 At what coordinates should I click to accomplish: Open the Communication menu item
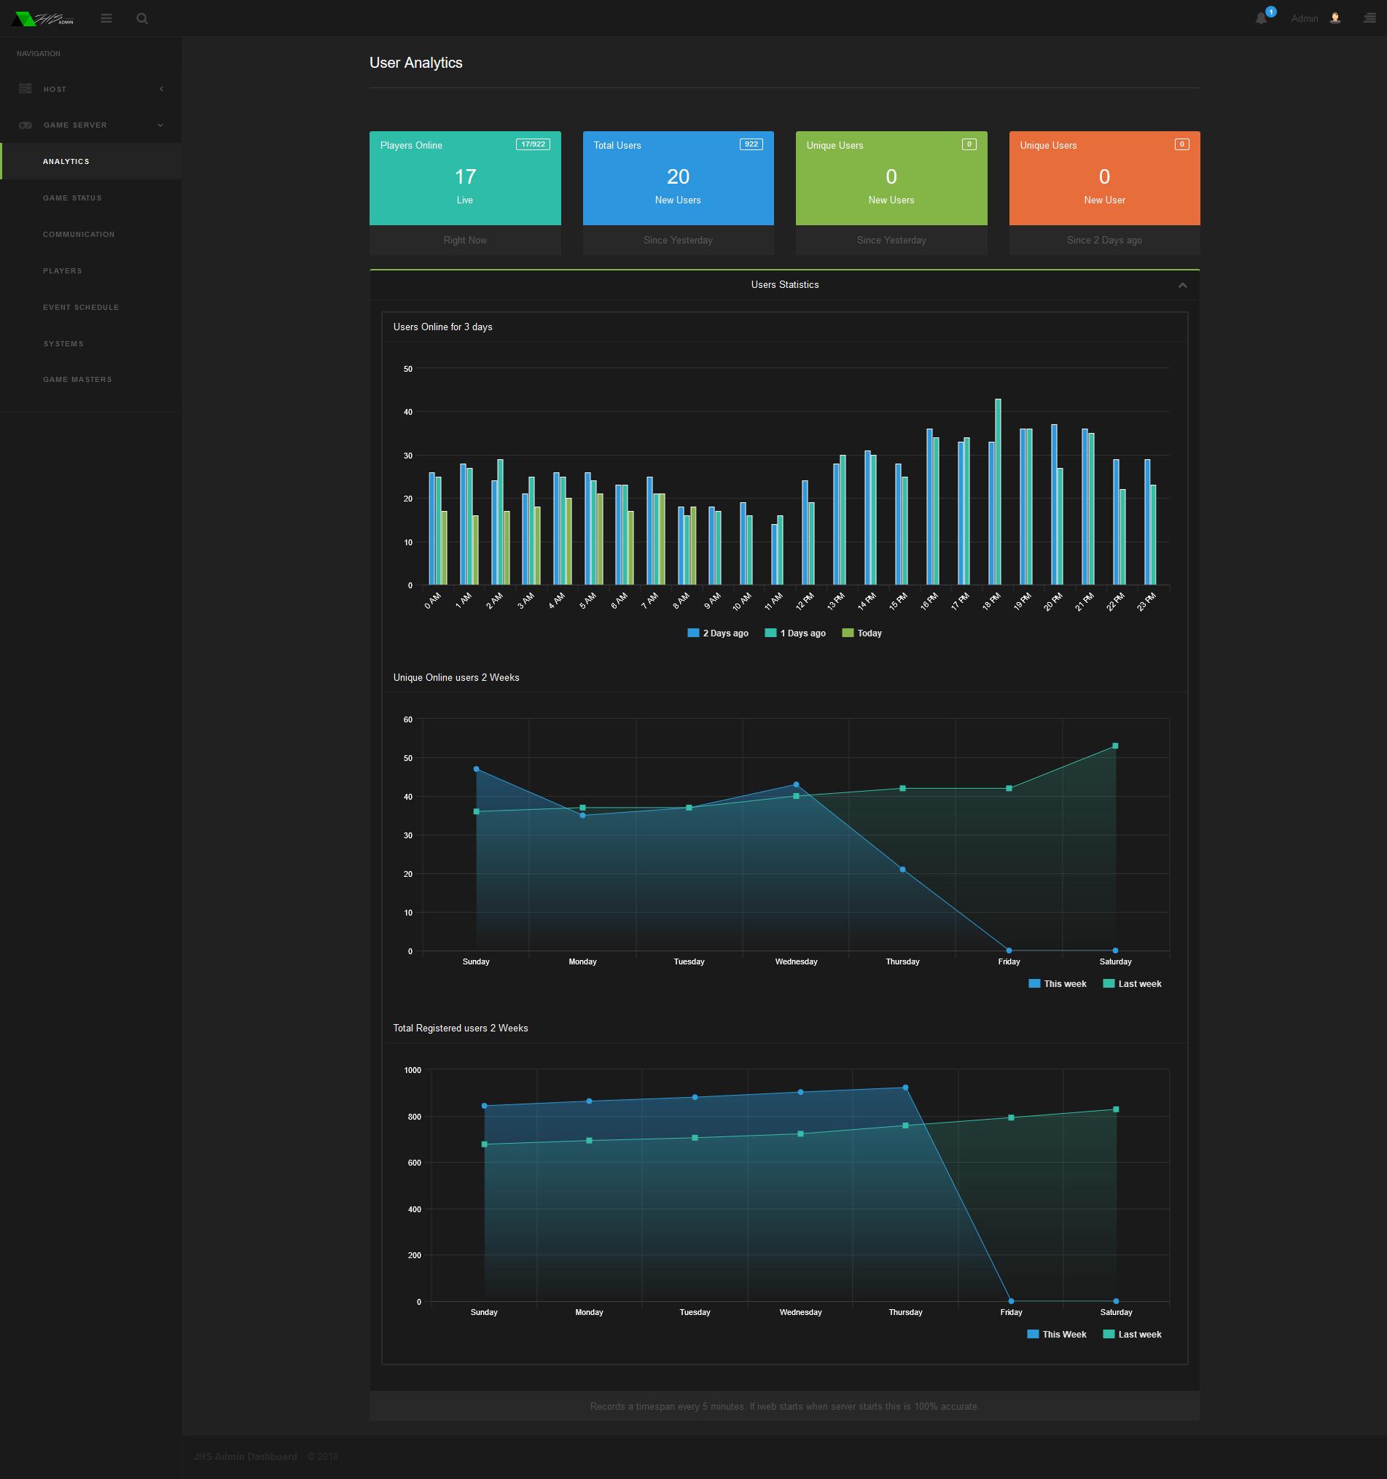(x=90, y=234)
